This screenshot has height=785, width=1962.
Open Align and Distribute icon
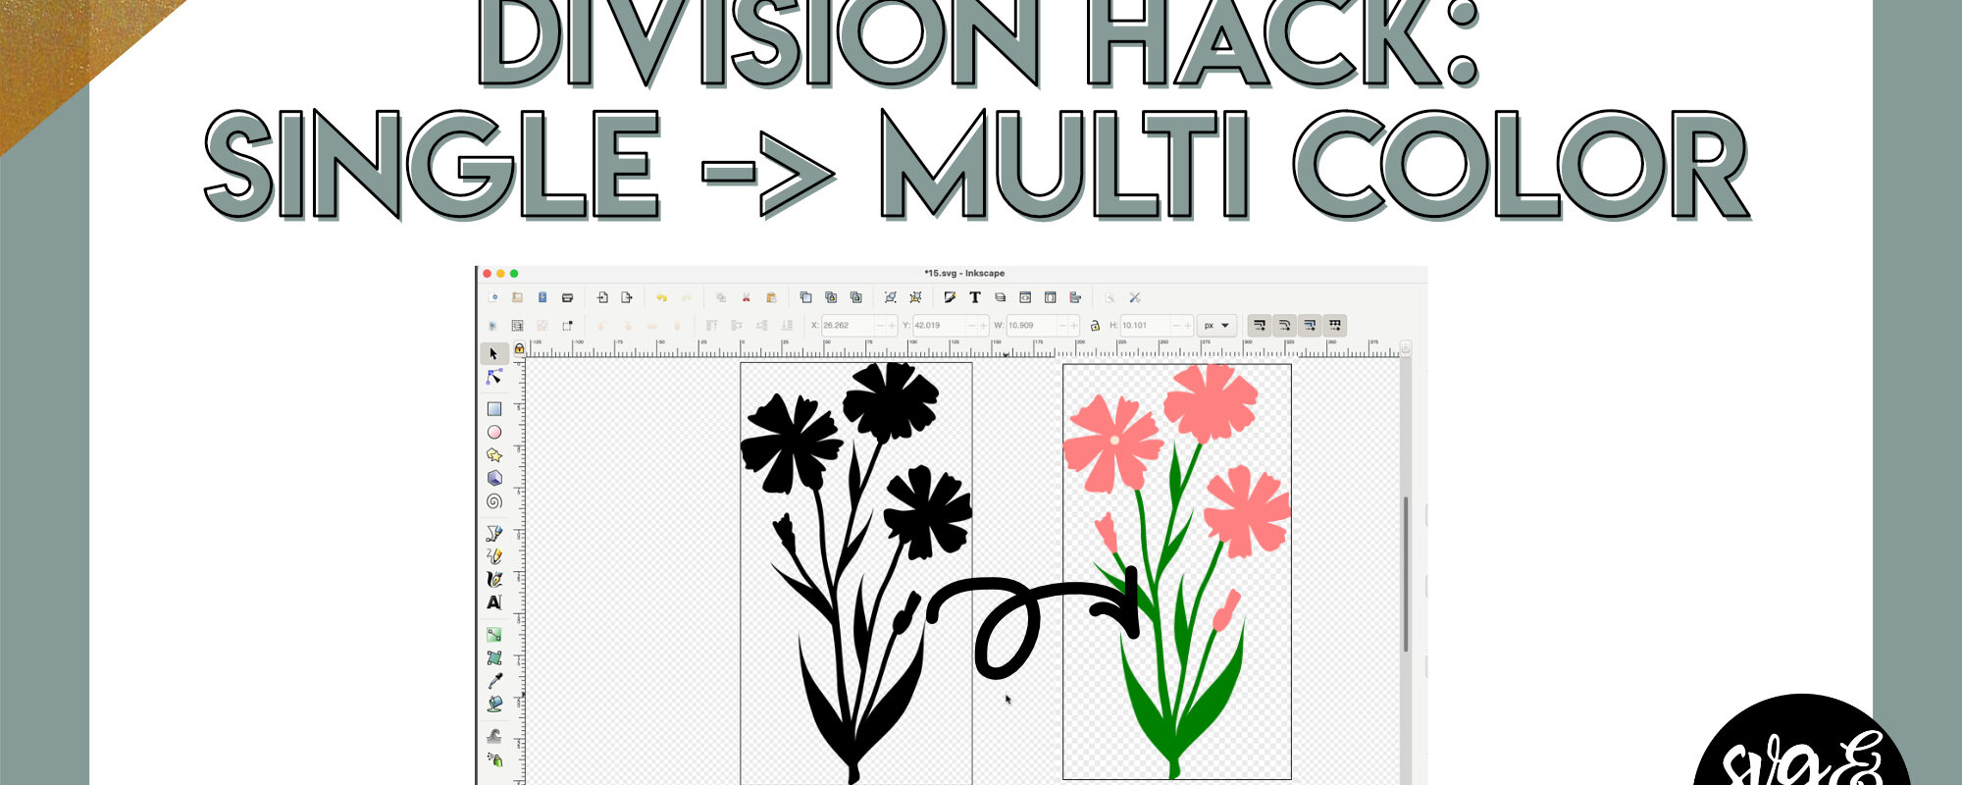click(x=1075, y=297)
